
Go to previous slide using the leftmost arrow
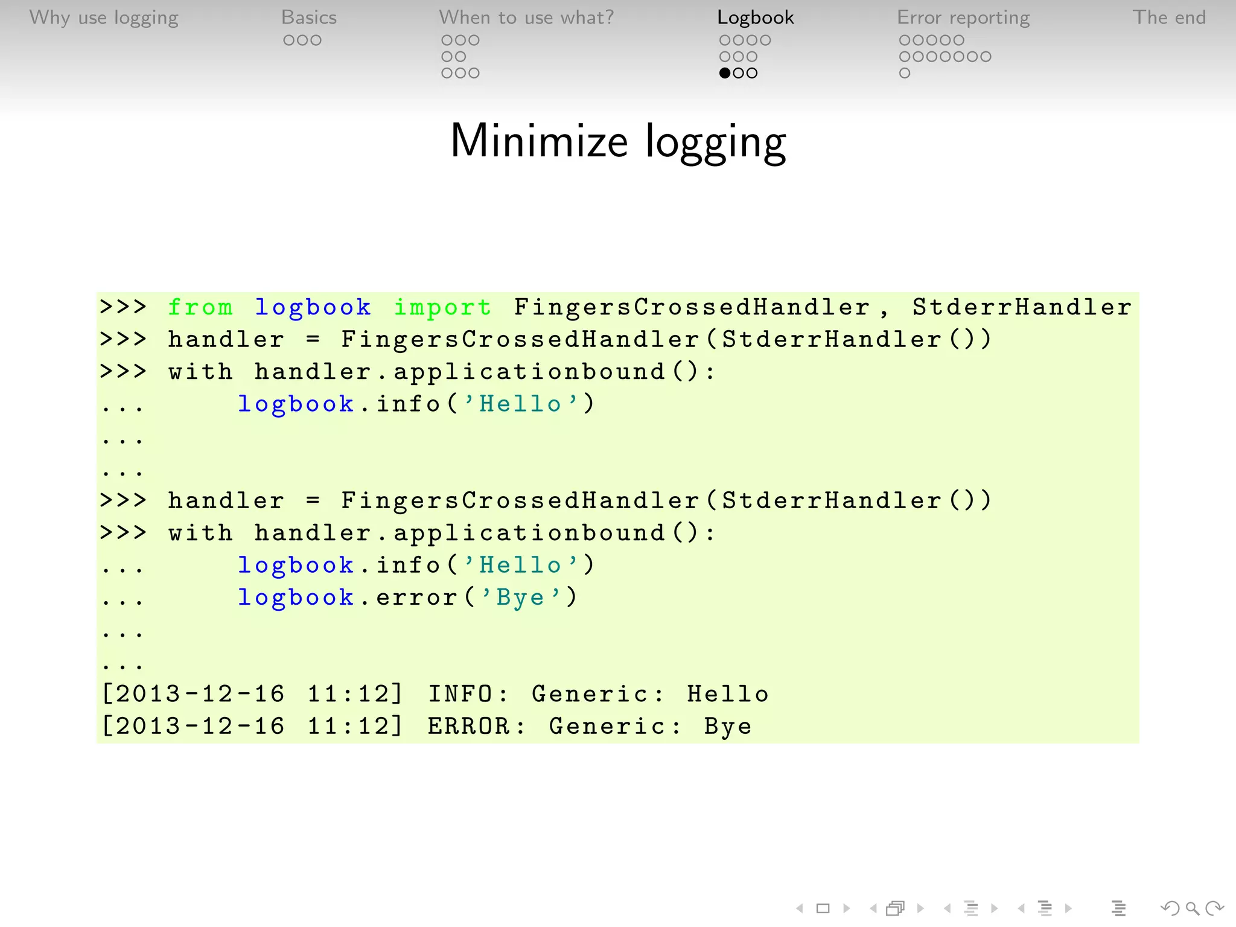(x=800, y=908)
